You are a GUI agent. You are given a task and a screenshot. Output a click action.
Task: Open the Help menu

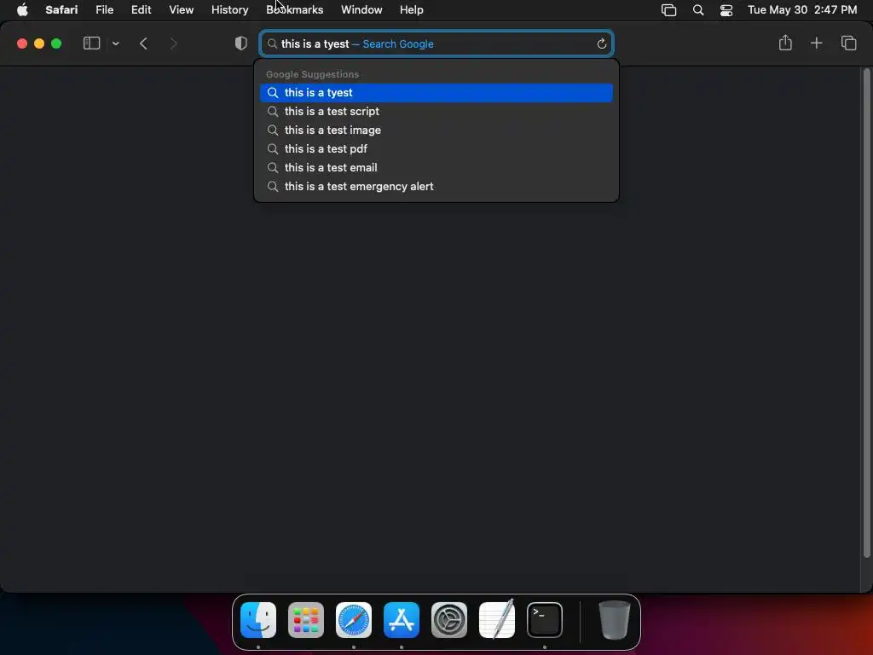[412, 9]
